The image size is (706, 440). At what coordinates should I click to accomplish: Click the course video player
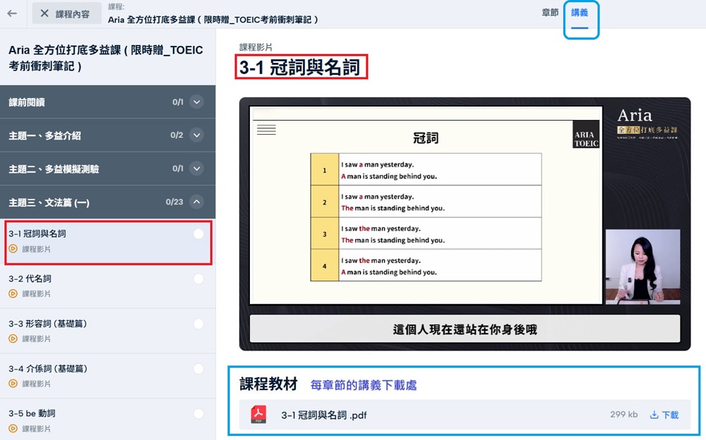pyautogui.click(x=465, y=224)
